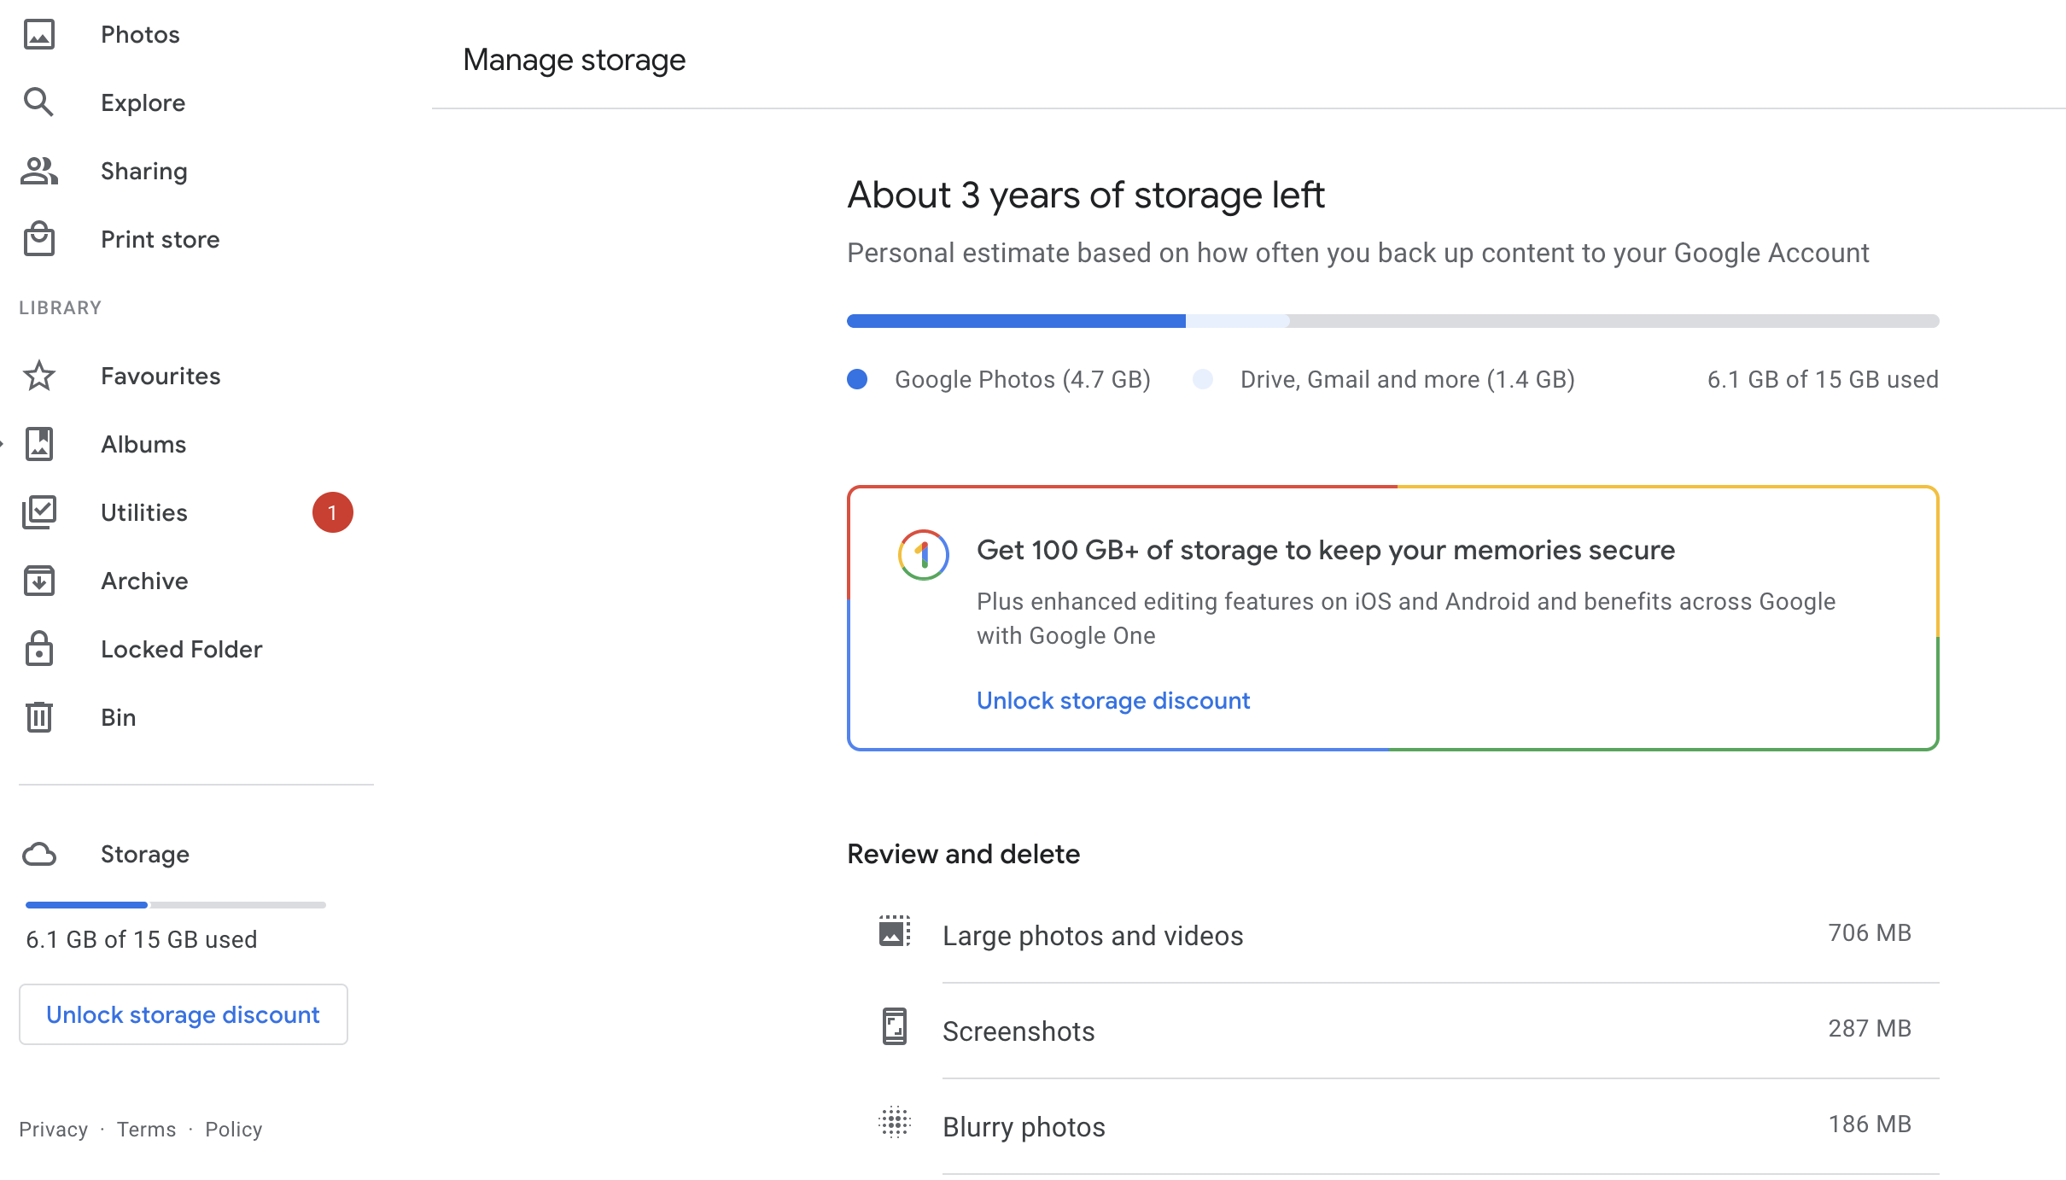Click the "Get 100 GB+ of storage" card heading

coord(1326,550)
